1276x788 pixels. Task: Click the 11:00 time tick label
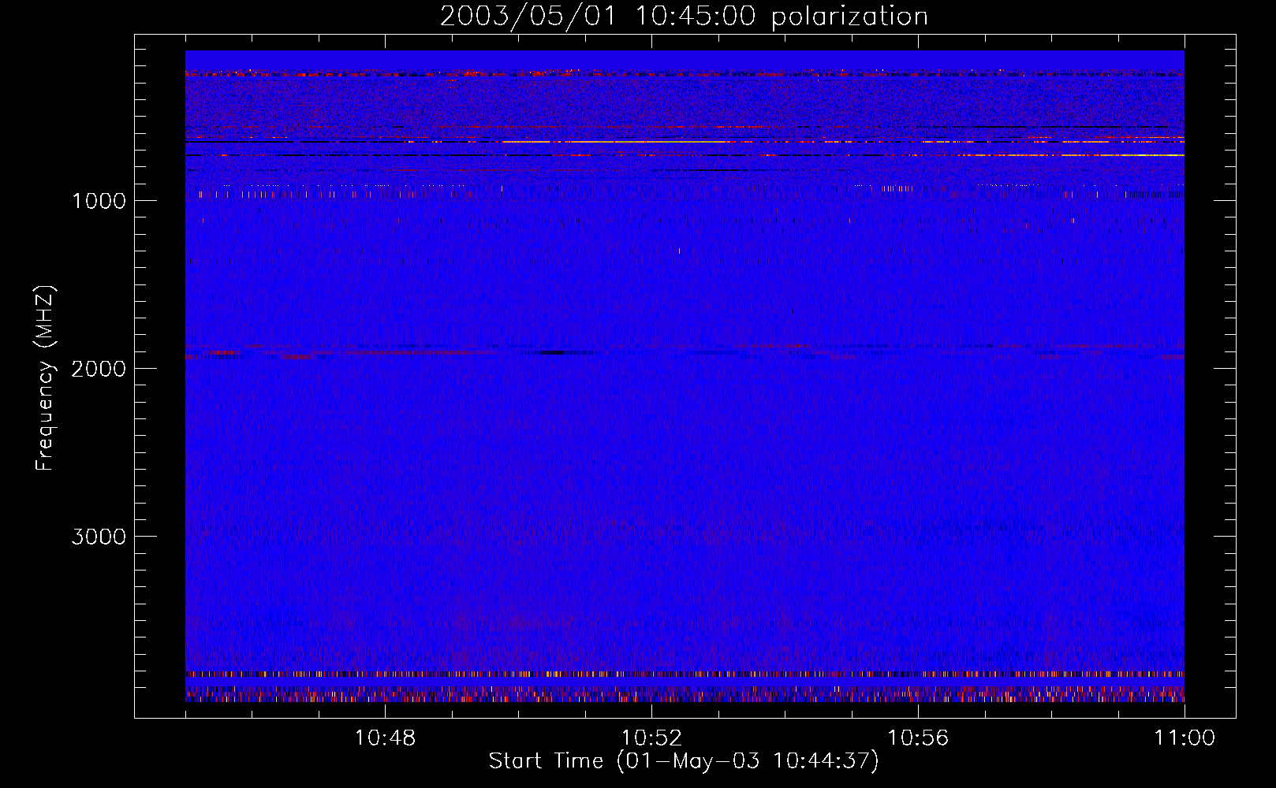tap(1185, 738)
